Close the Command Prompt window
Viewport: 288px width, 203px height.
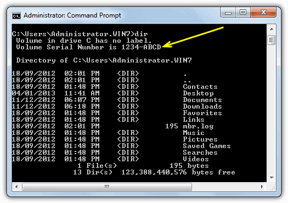tap(263, 13)
